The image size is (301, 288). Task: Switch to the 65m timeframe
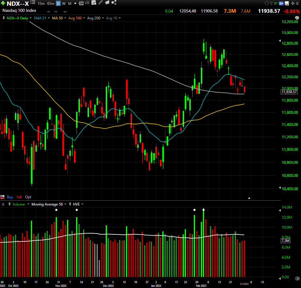point(51,3)
